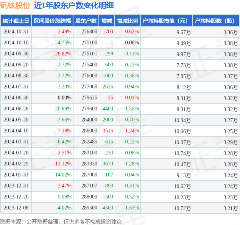Viewport: 240px width, 225px height.
Task: Click shareholder count 283330
Action: [89, 164]
